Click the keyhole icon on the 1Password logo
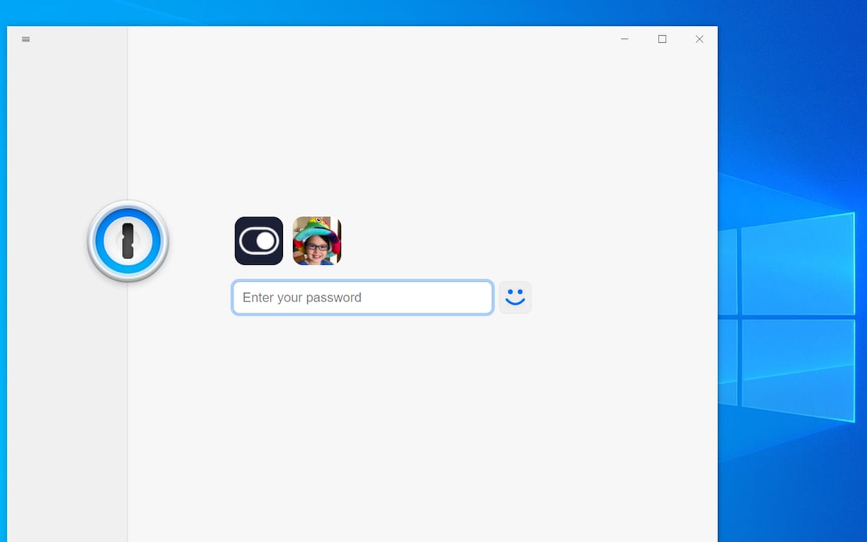 [x=127, y=240]
